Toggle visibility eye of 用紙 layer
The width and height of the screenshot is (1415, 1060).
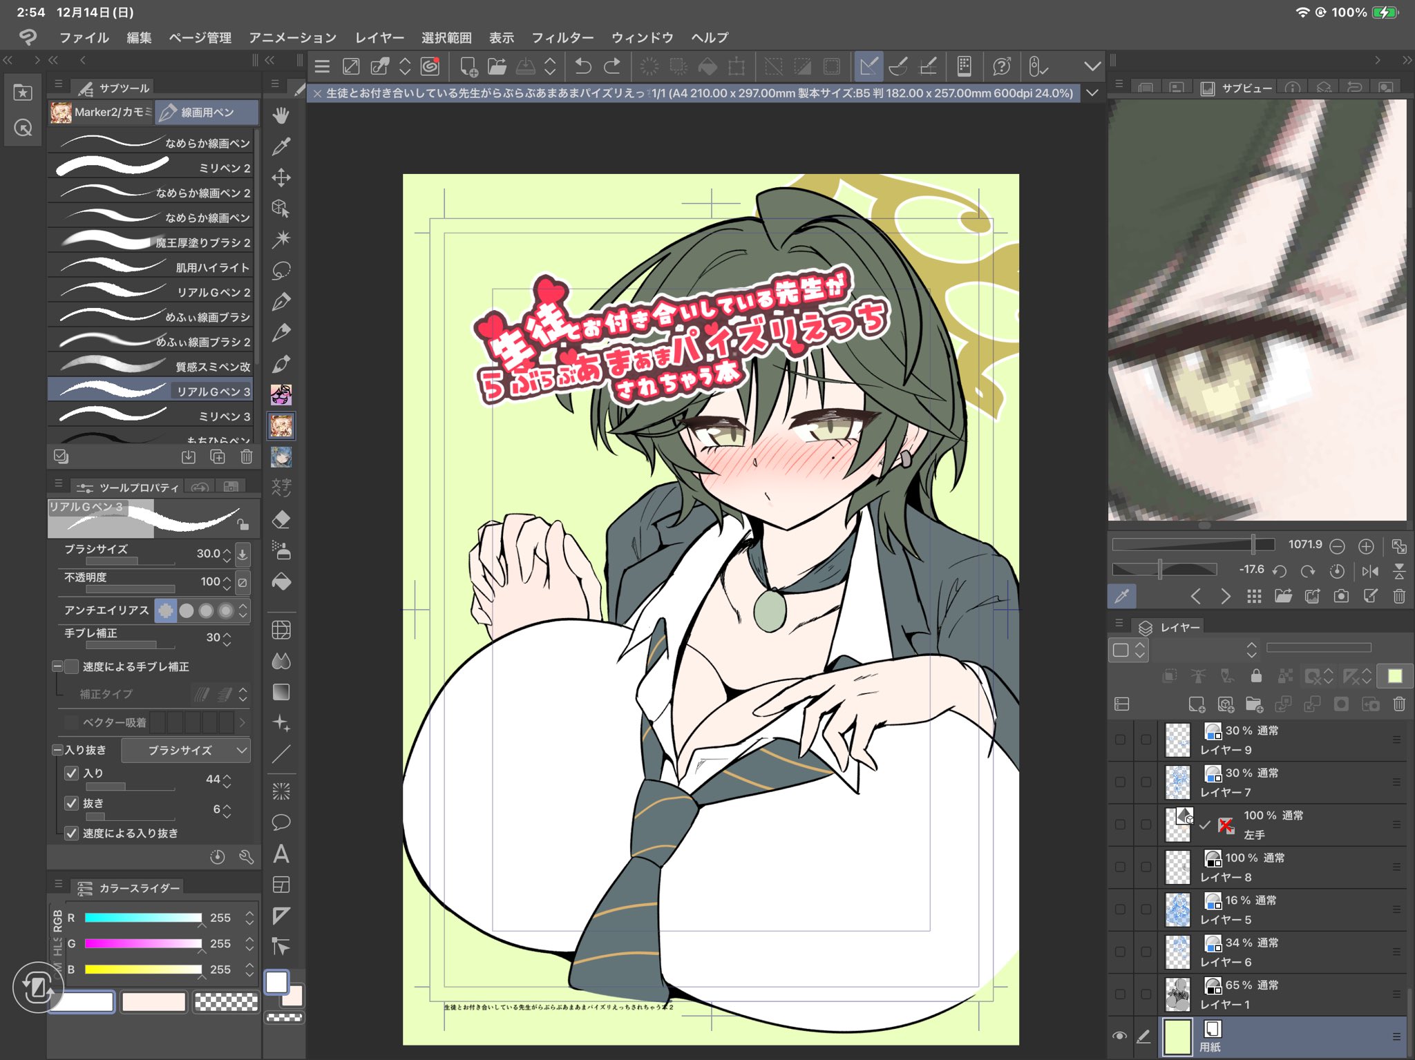coord(1119,1036)
